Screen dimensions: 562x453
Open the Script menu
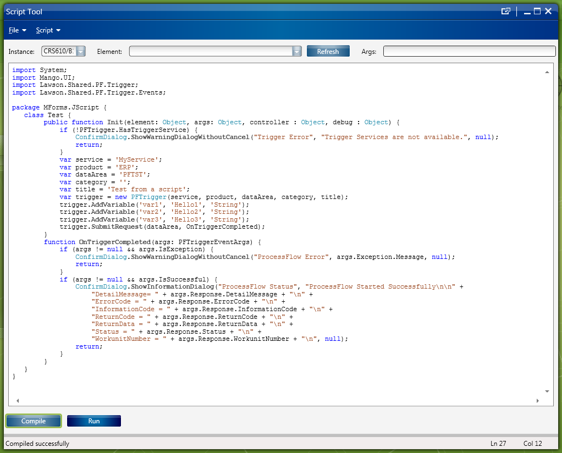48,30
